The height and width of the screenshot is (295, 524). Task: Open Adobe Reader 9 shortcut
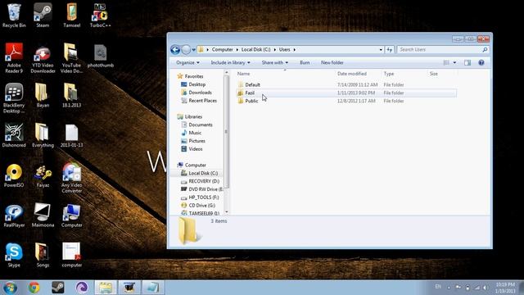14,58
